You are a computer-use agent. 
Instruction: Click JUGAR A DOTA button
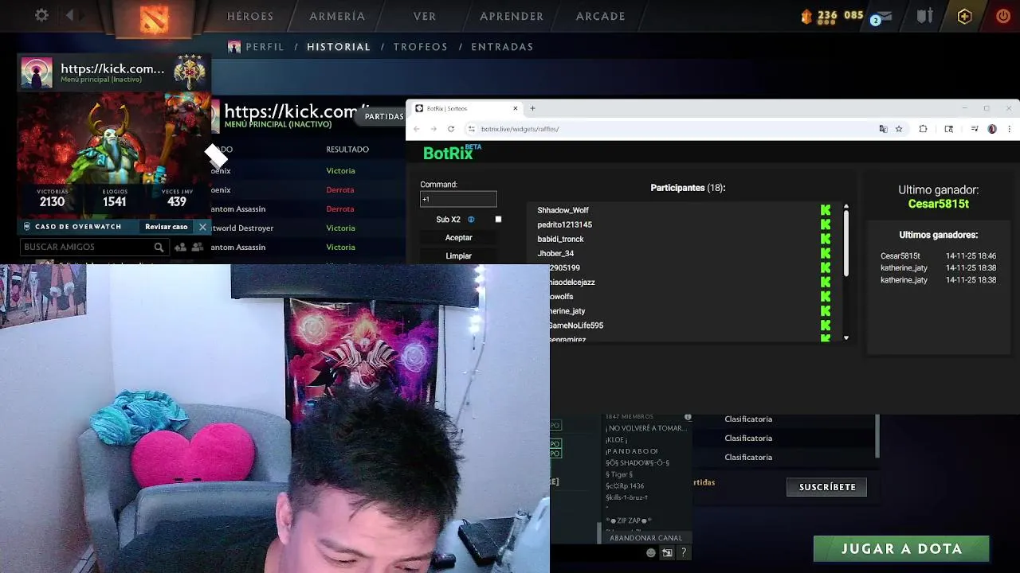tap(901, 548)
